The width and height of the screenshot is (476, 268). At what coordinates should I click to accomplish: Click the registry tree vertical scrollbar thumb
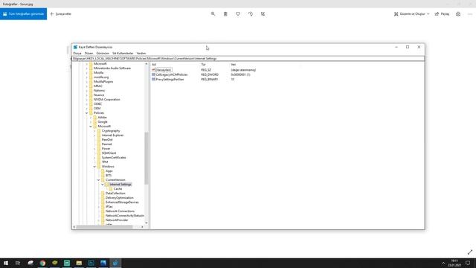point(147,158)
